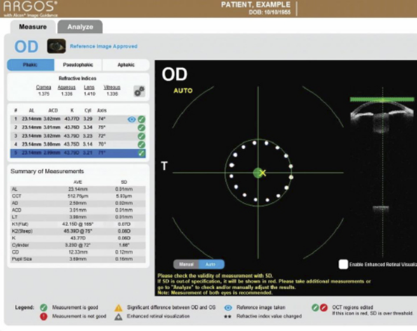Click the green checkmark on measurement 1

141,119
